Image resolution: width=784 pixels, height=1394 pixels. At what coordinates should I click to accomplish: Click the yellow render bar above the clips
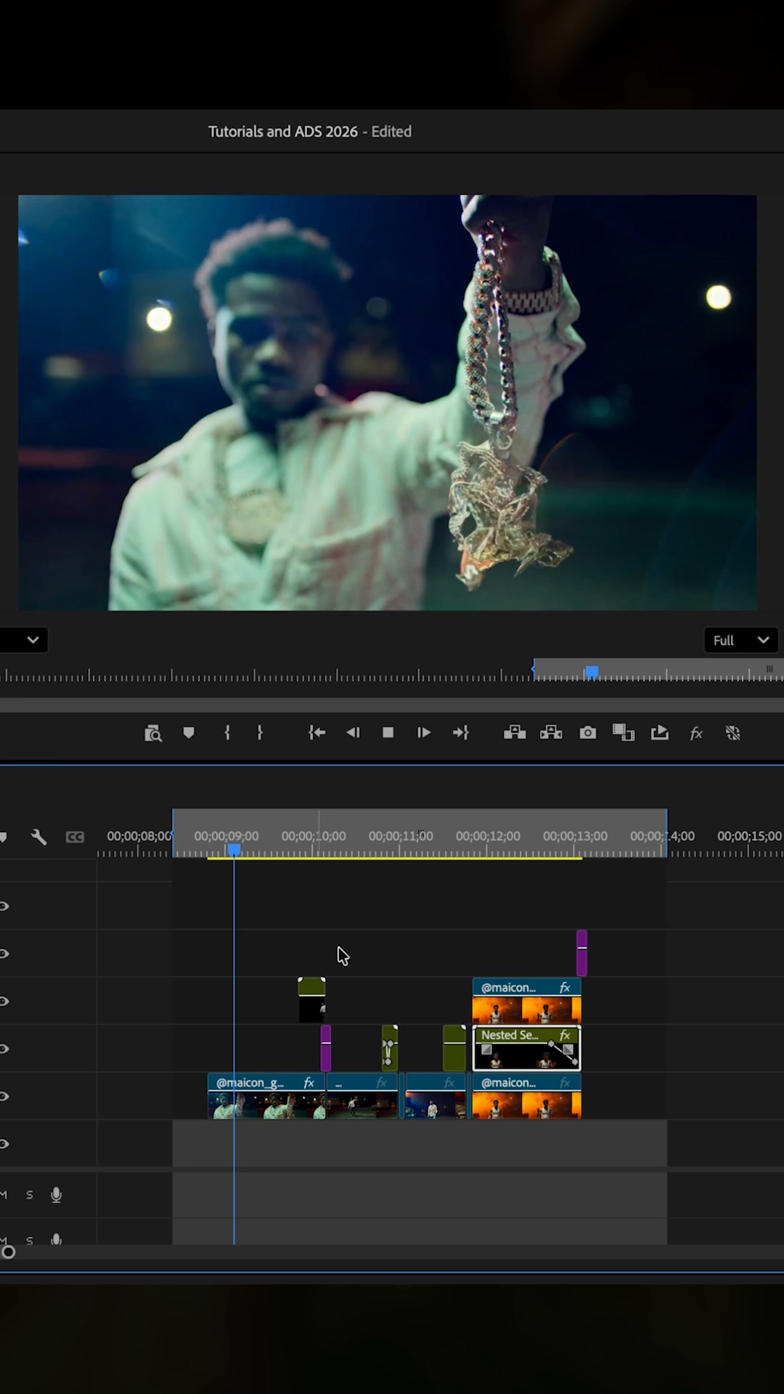(394, 858)
